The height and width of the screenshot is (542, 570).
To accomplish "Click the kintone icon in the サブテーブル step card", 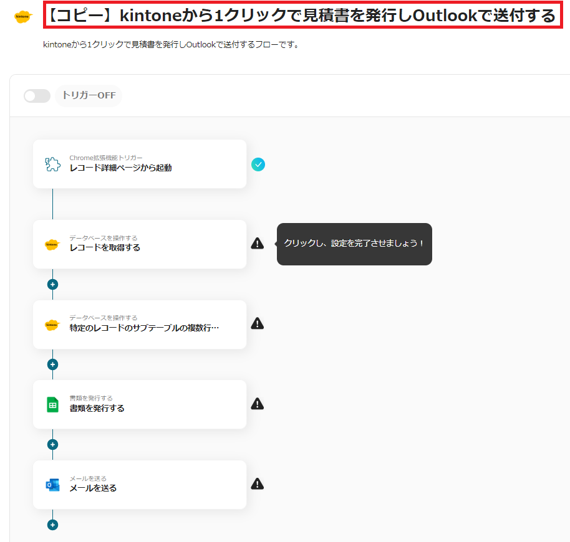I will click(52, 325).
